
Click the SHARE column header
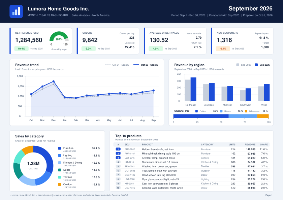(264, 145)
